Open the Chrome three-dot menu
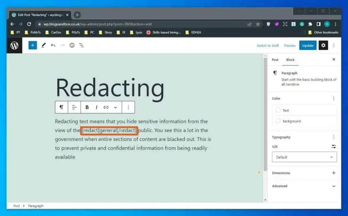Screen dimensions: 348x216 pos(335,24)
